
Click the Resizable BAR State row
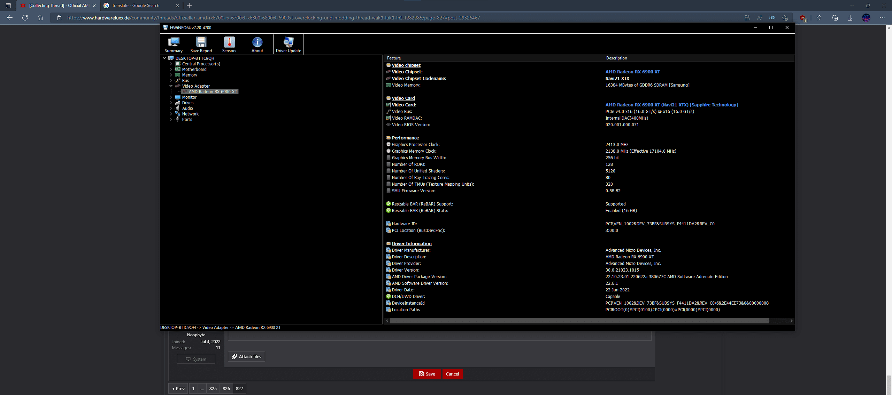(589, 210)
